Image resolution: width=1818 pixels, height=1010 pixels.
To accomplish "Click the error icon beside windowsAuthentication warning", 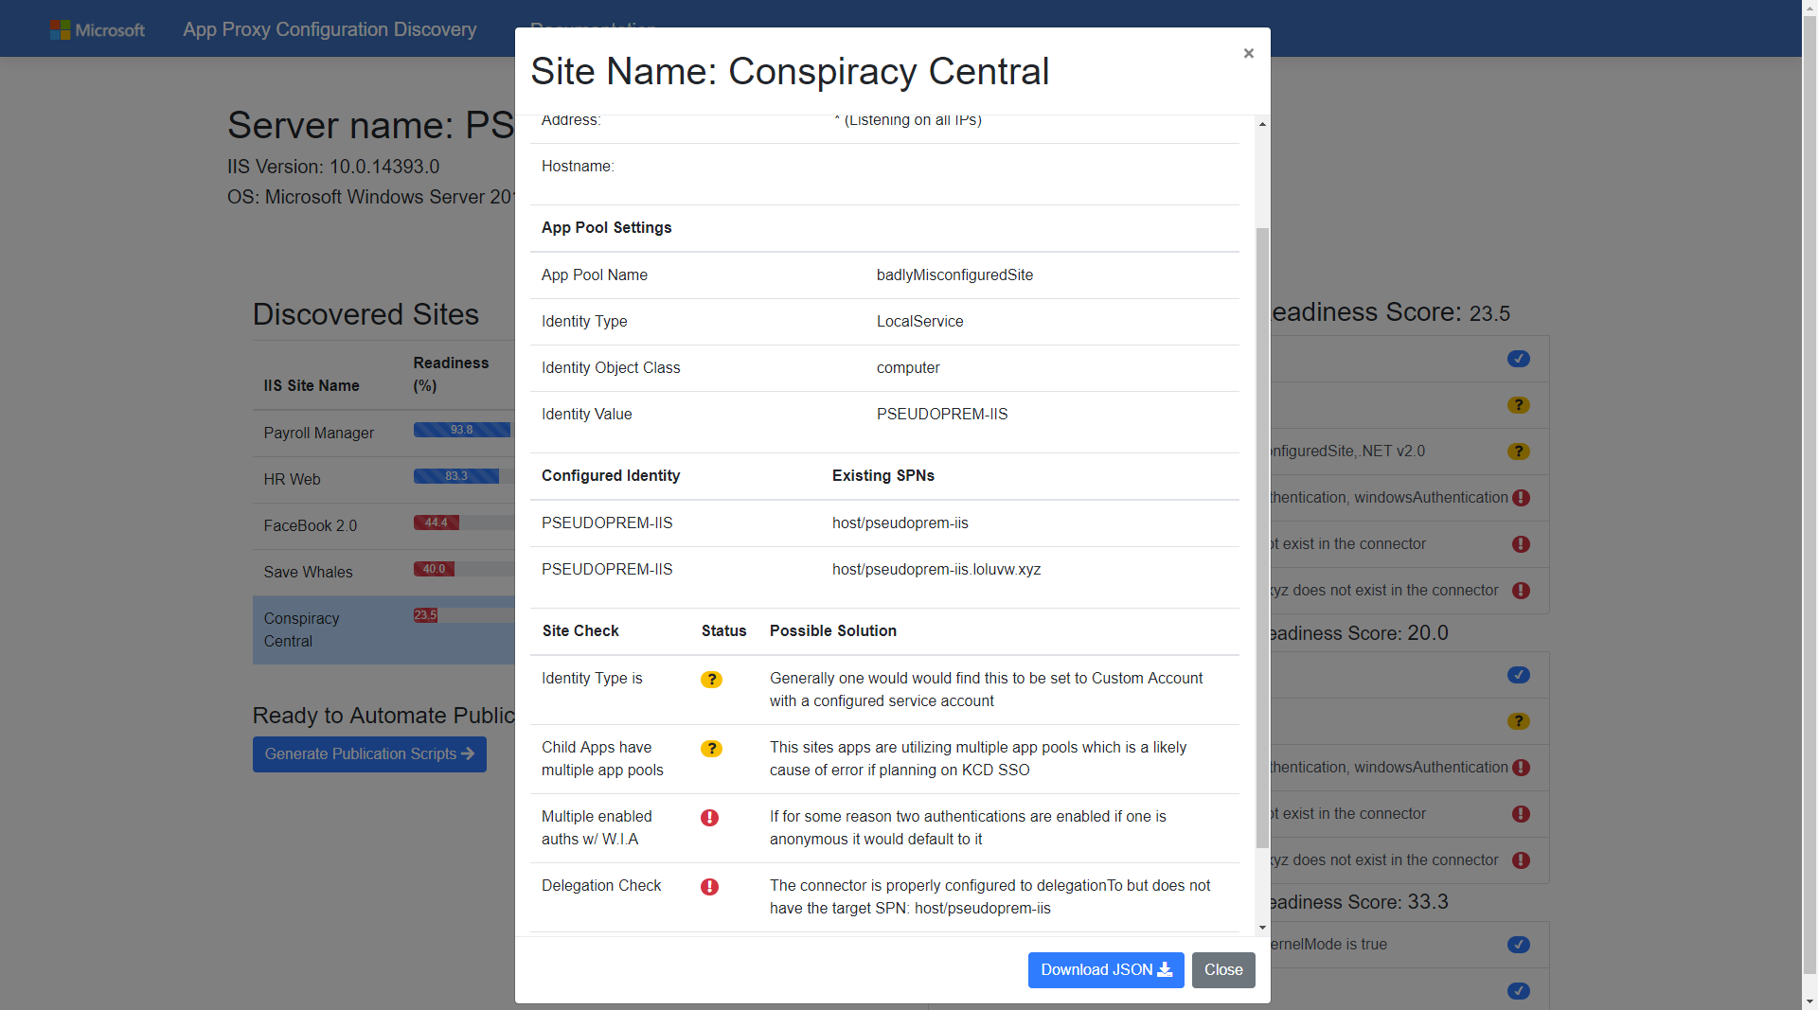I will 1521,497.
